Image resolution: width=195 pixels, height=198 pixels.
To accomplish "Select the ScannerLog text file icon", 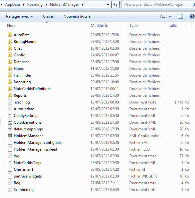I will (10, 190).
